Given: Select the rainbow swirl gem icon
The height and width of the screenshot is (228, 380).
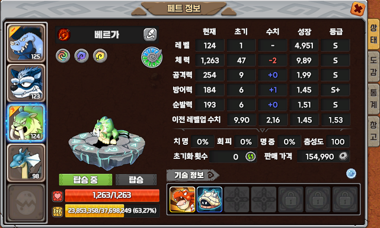Looking at the screenshot, I should [63, 56].
